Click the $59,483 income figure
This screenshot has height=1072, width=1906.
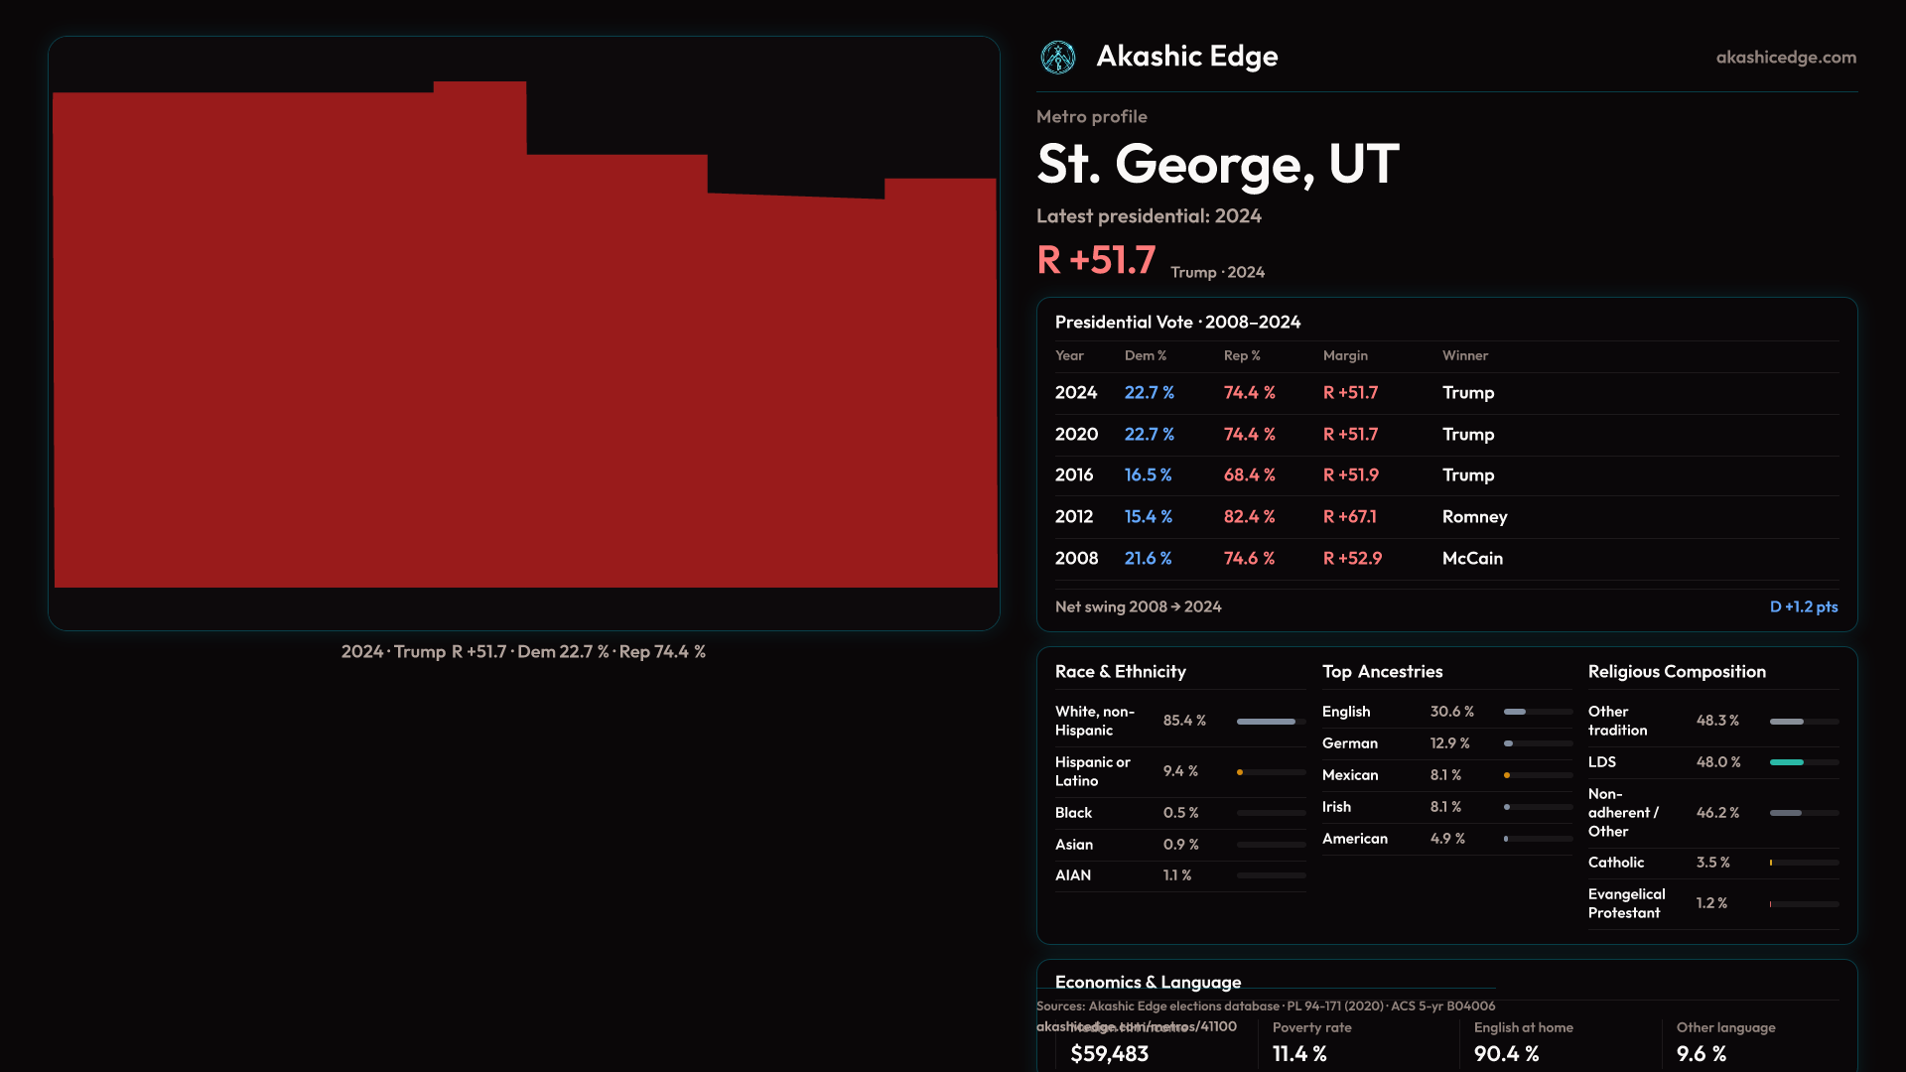point(1109,1053)
